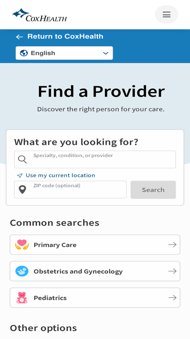Image resolution: width=190 pixels, height=339 pixels.
Task: Expand the English language dropdown
Action: click(64, 53)
